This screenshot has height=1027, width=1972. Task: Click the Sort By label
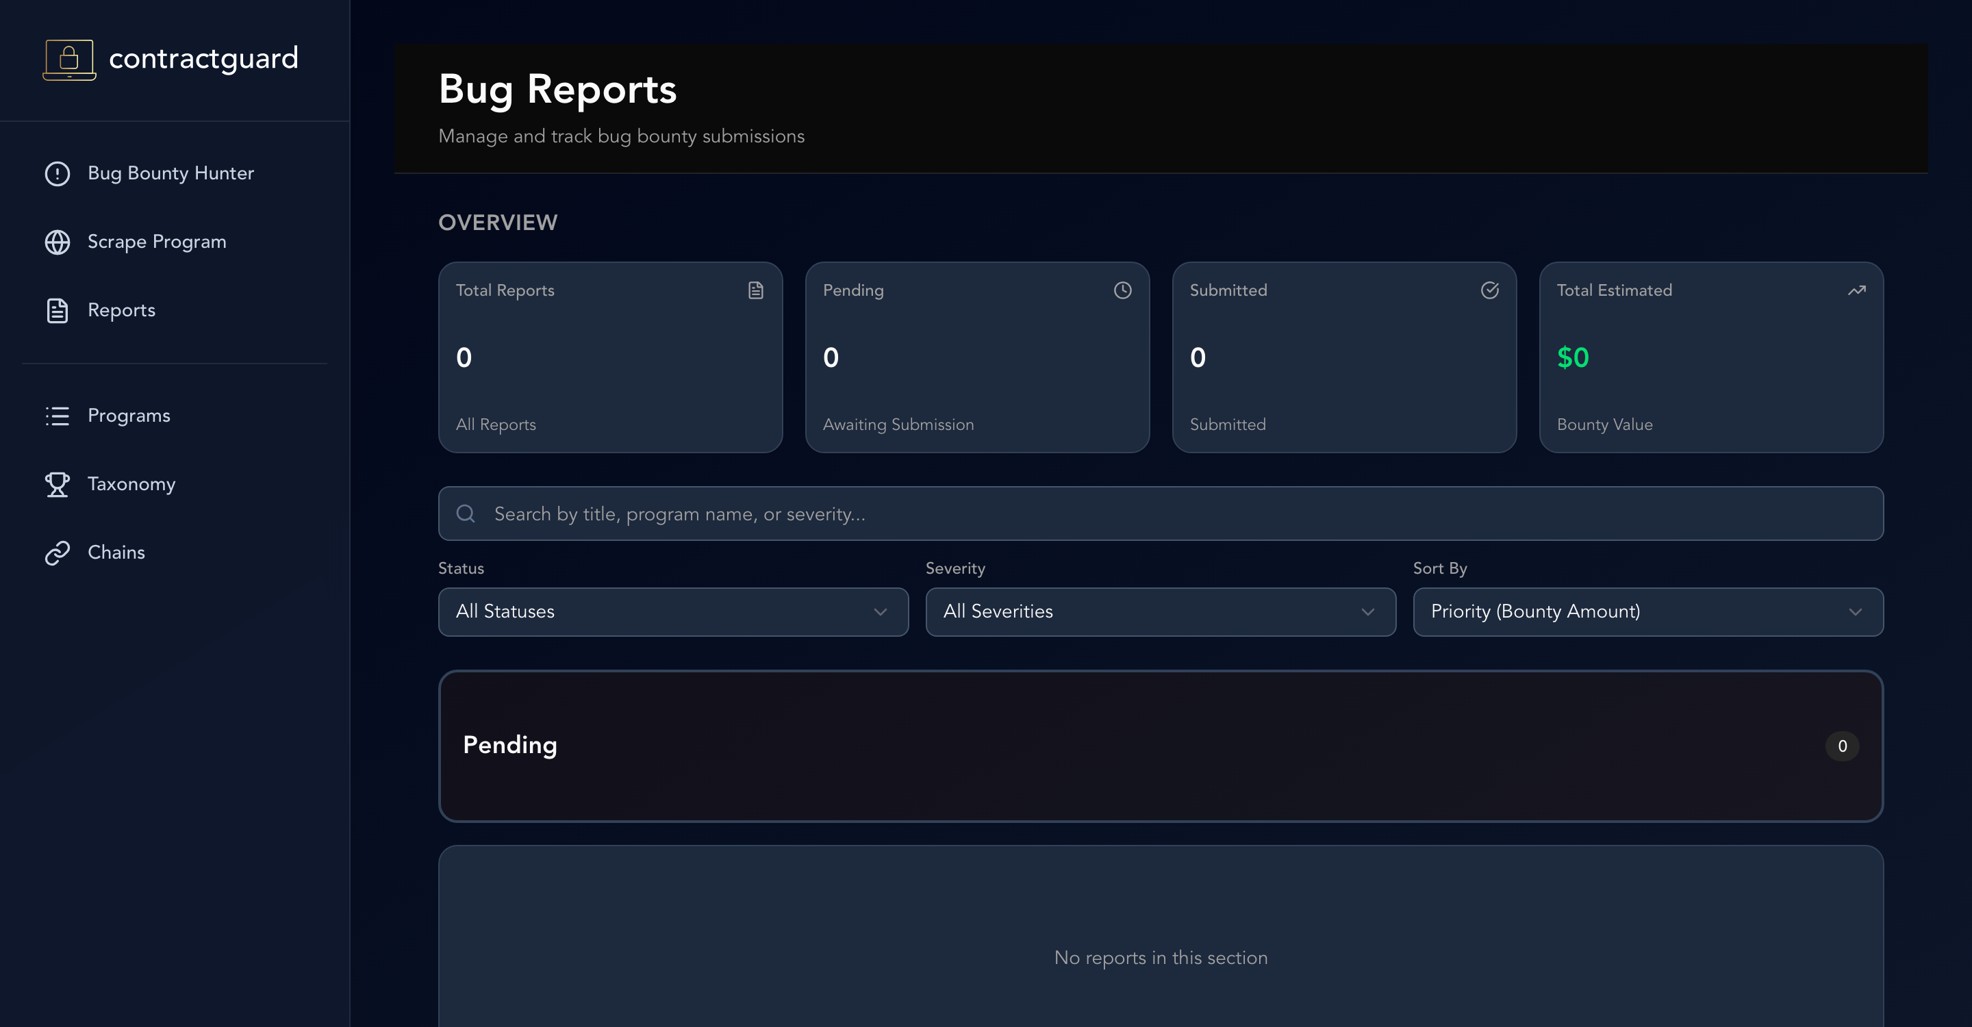(1440, 568)
